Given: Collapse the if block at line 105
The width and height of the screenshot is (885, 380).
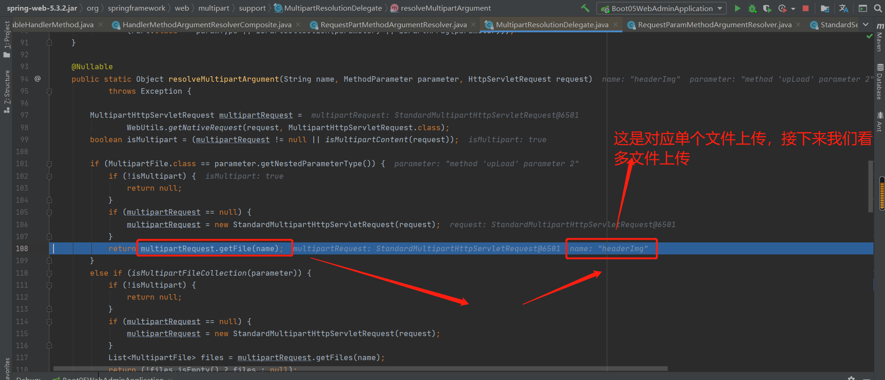Looking at the screenshot, I should click(x=49, y=212).
